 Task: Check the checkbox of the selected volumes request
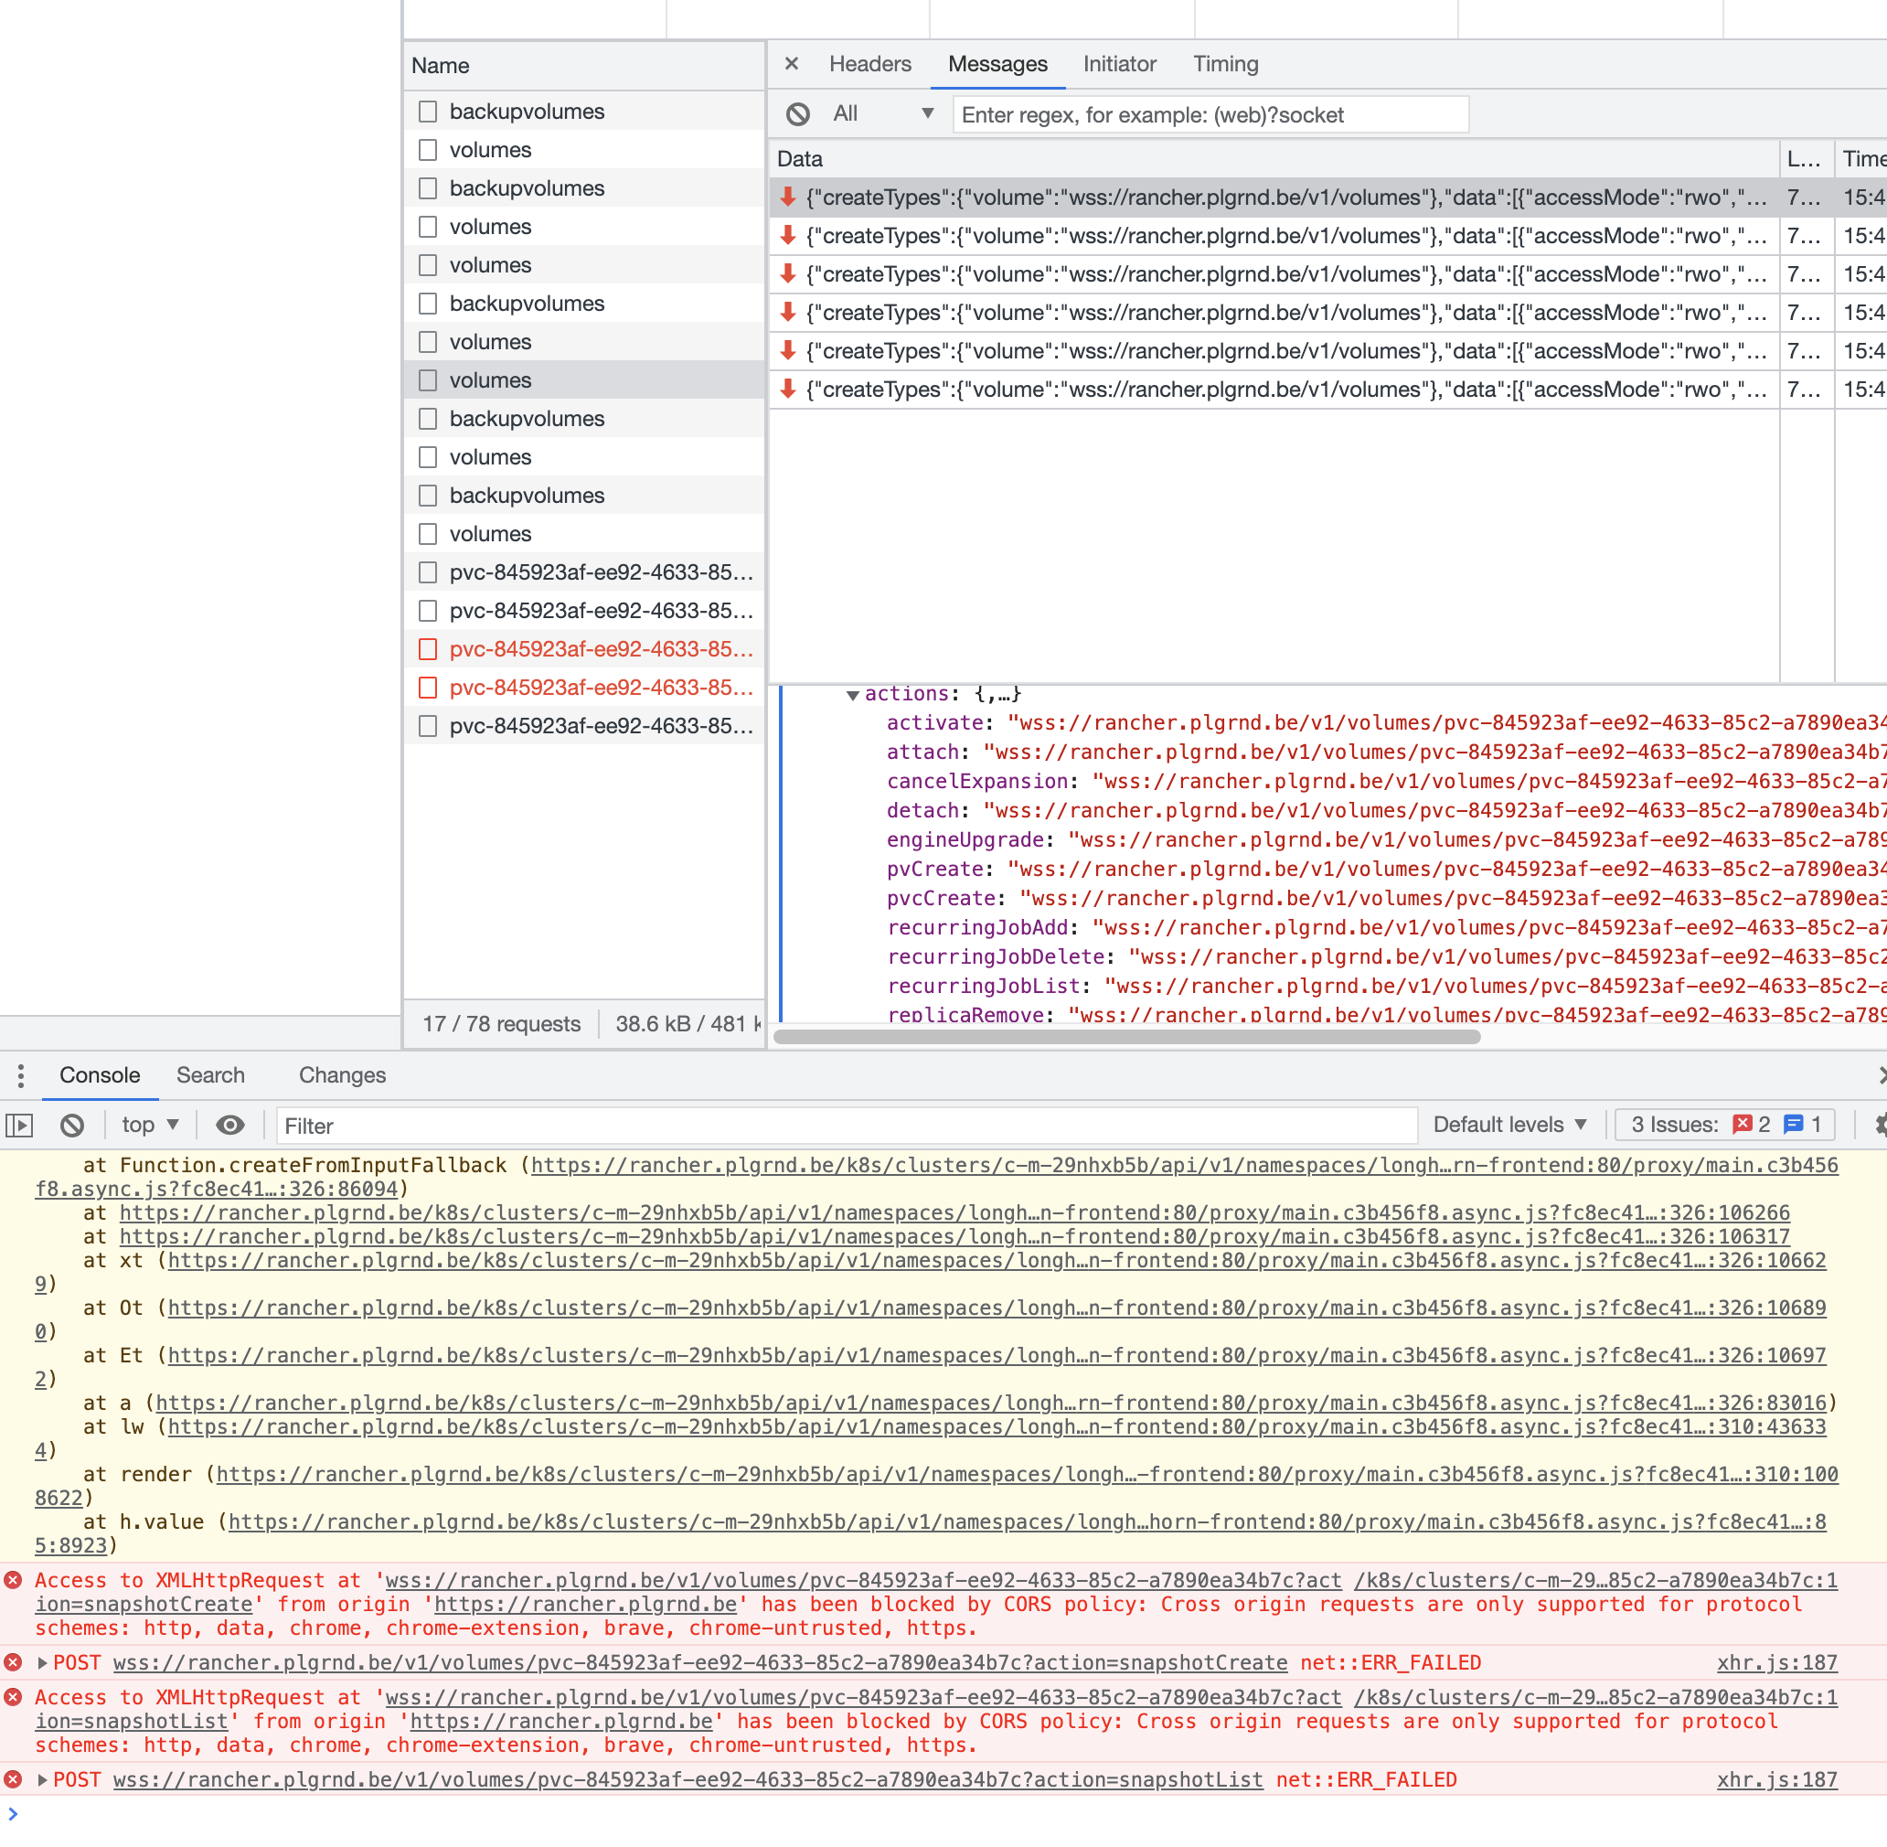(x=428, y=379)
